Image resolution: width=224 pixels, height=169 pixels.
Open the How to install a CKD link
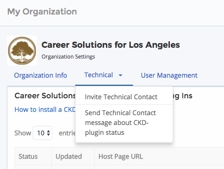(45, 110)
